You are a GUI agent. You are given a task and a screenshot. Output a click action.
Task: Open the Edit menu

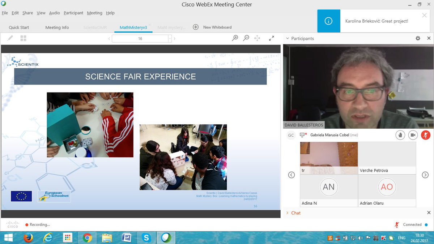15,13
